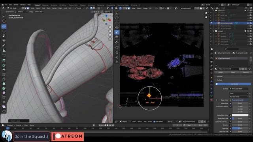Open the Surface Principled BSDF dropdown
253x142 pixels.
pyautogui.click(x=239, y=89)
